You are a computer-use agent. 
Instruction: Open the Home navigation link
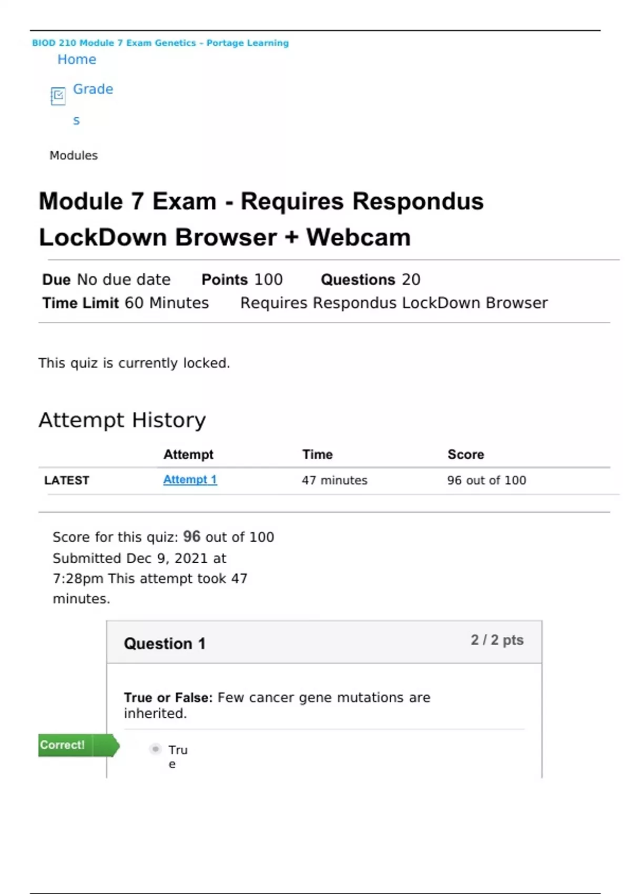77,59
